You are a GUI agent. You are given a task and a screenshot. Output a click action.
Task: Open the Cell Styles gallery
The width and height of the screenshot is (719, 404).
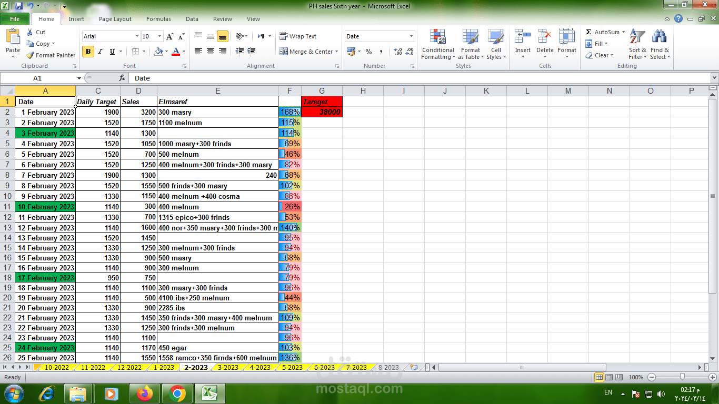coord(496,44)
